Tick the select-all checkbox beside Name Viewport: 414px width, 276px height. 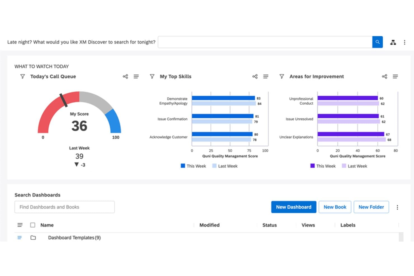point(33,225)
